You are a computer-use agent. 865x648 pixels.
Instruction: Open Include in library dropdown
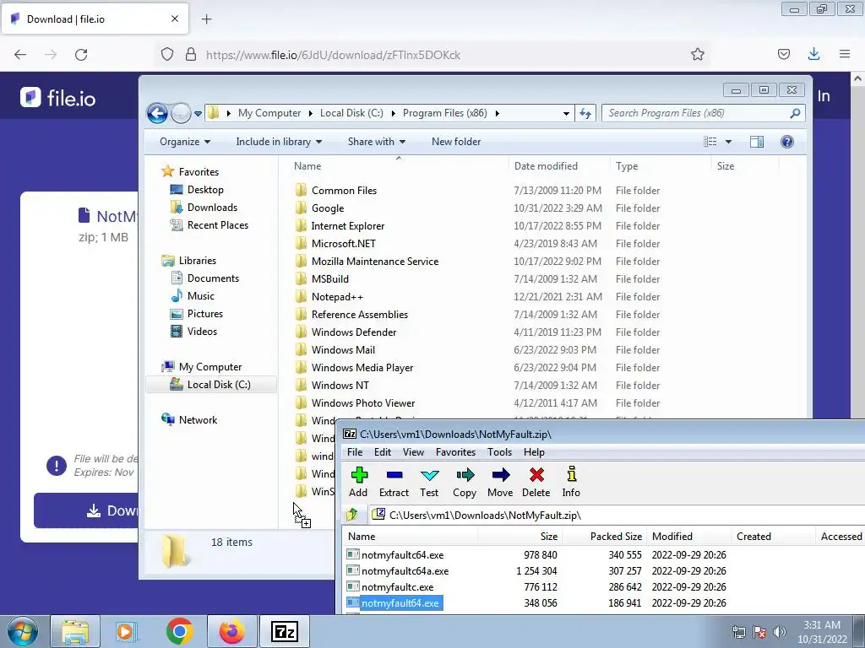point(279,142)
